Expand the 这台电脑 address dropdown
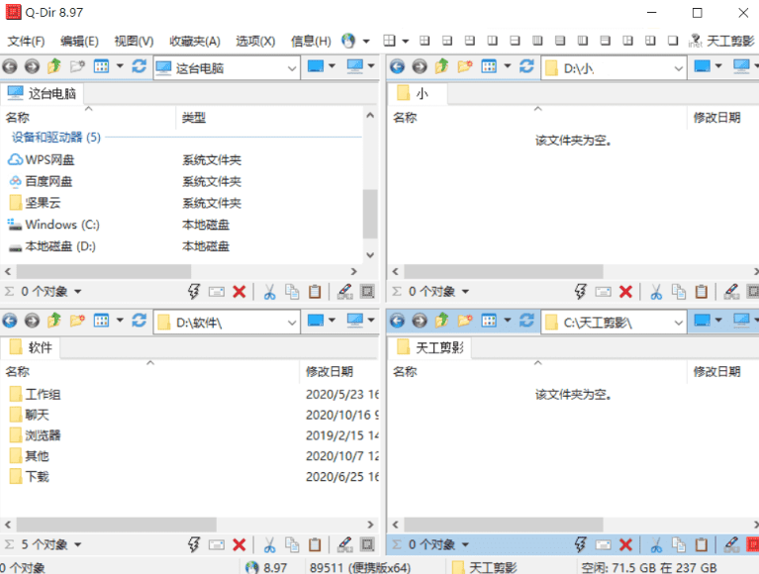The height and width of the screenshot is (574, 759). (292, 68)
